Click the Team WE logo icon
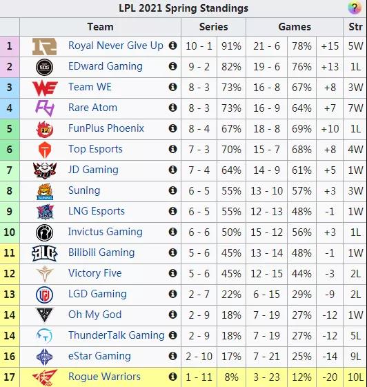The image size is (367, 387). [x=45, y=88]
